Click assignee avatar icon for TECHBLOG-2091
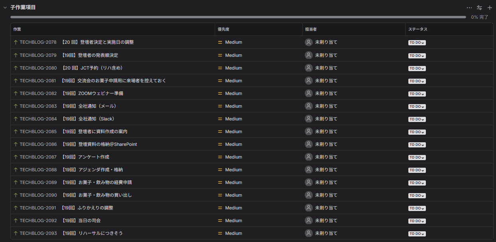The image size is (496, 242). point(308,208)
